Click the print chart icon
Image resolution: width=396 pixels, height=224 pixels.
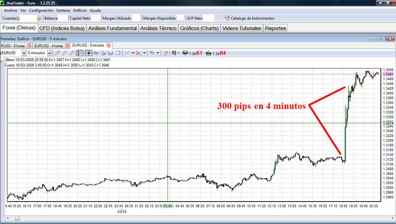pyautogui.click(x=103, y=53)
